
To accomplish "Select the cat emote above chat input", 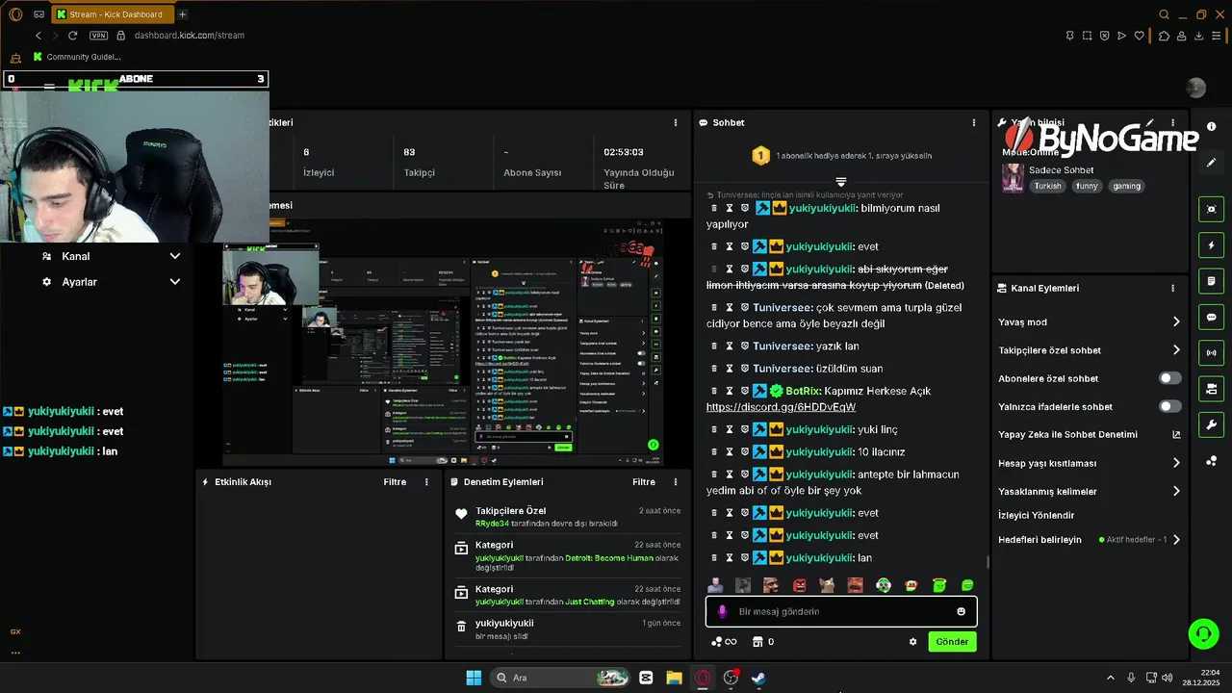I will (827, 585).
